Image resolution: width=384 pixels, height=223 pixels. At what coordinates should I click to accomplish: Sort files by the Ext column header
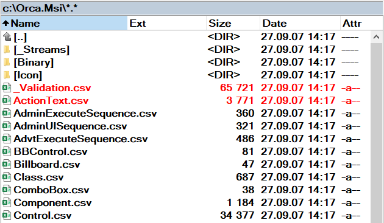pyautogui.click(x=167, y=24)
